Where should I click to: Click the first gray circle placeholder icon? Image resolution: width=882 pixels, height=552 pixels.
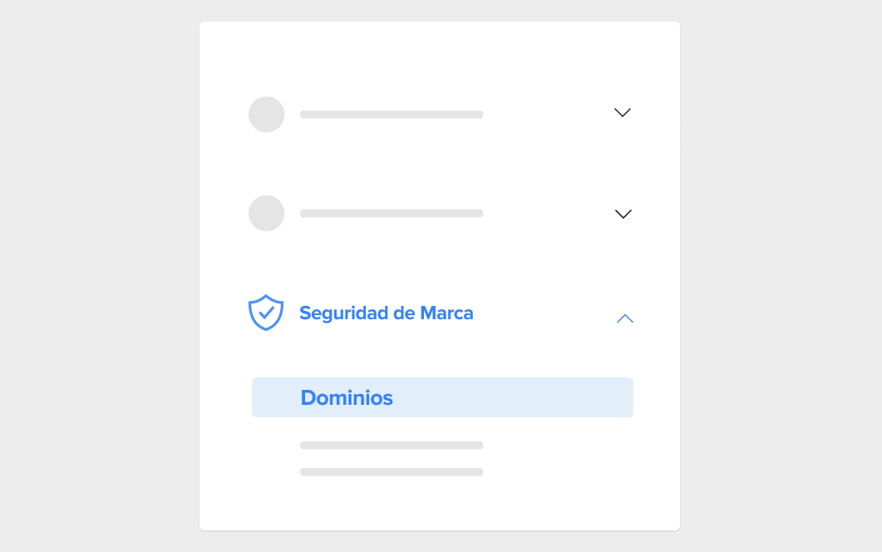click(267, 114)
